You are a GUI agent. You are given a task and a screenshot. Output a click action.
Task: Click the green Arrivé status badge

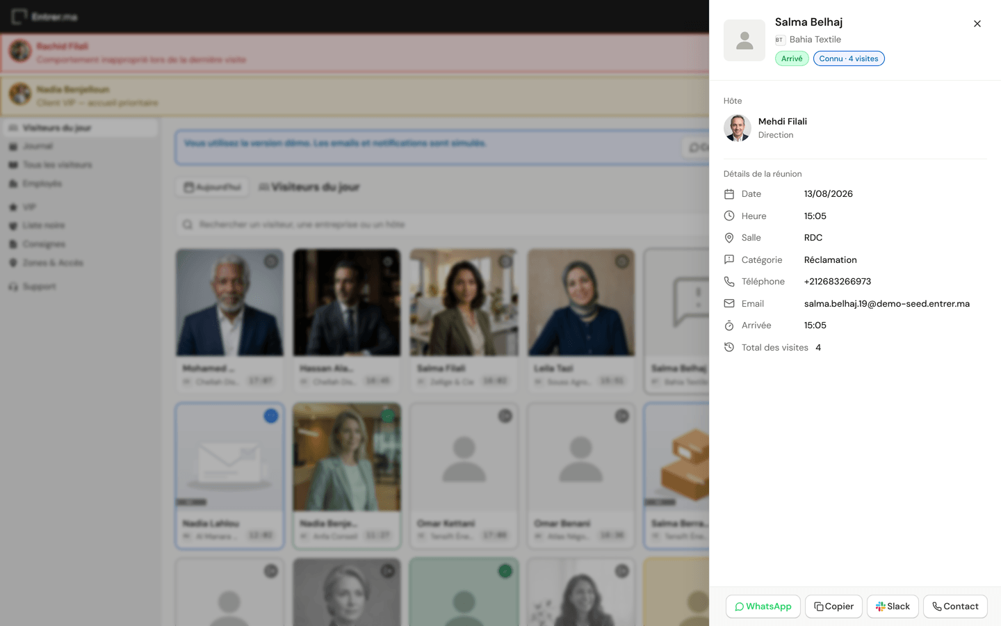792,58
